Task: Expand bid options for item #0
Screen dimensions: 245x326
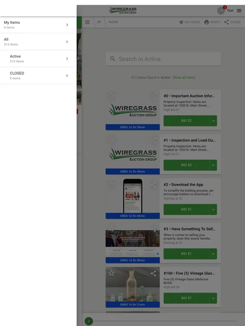Action: pyautogui.click(x=213, y=121)
